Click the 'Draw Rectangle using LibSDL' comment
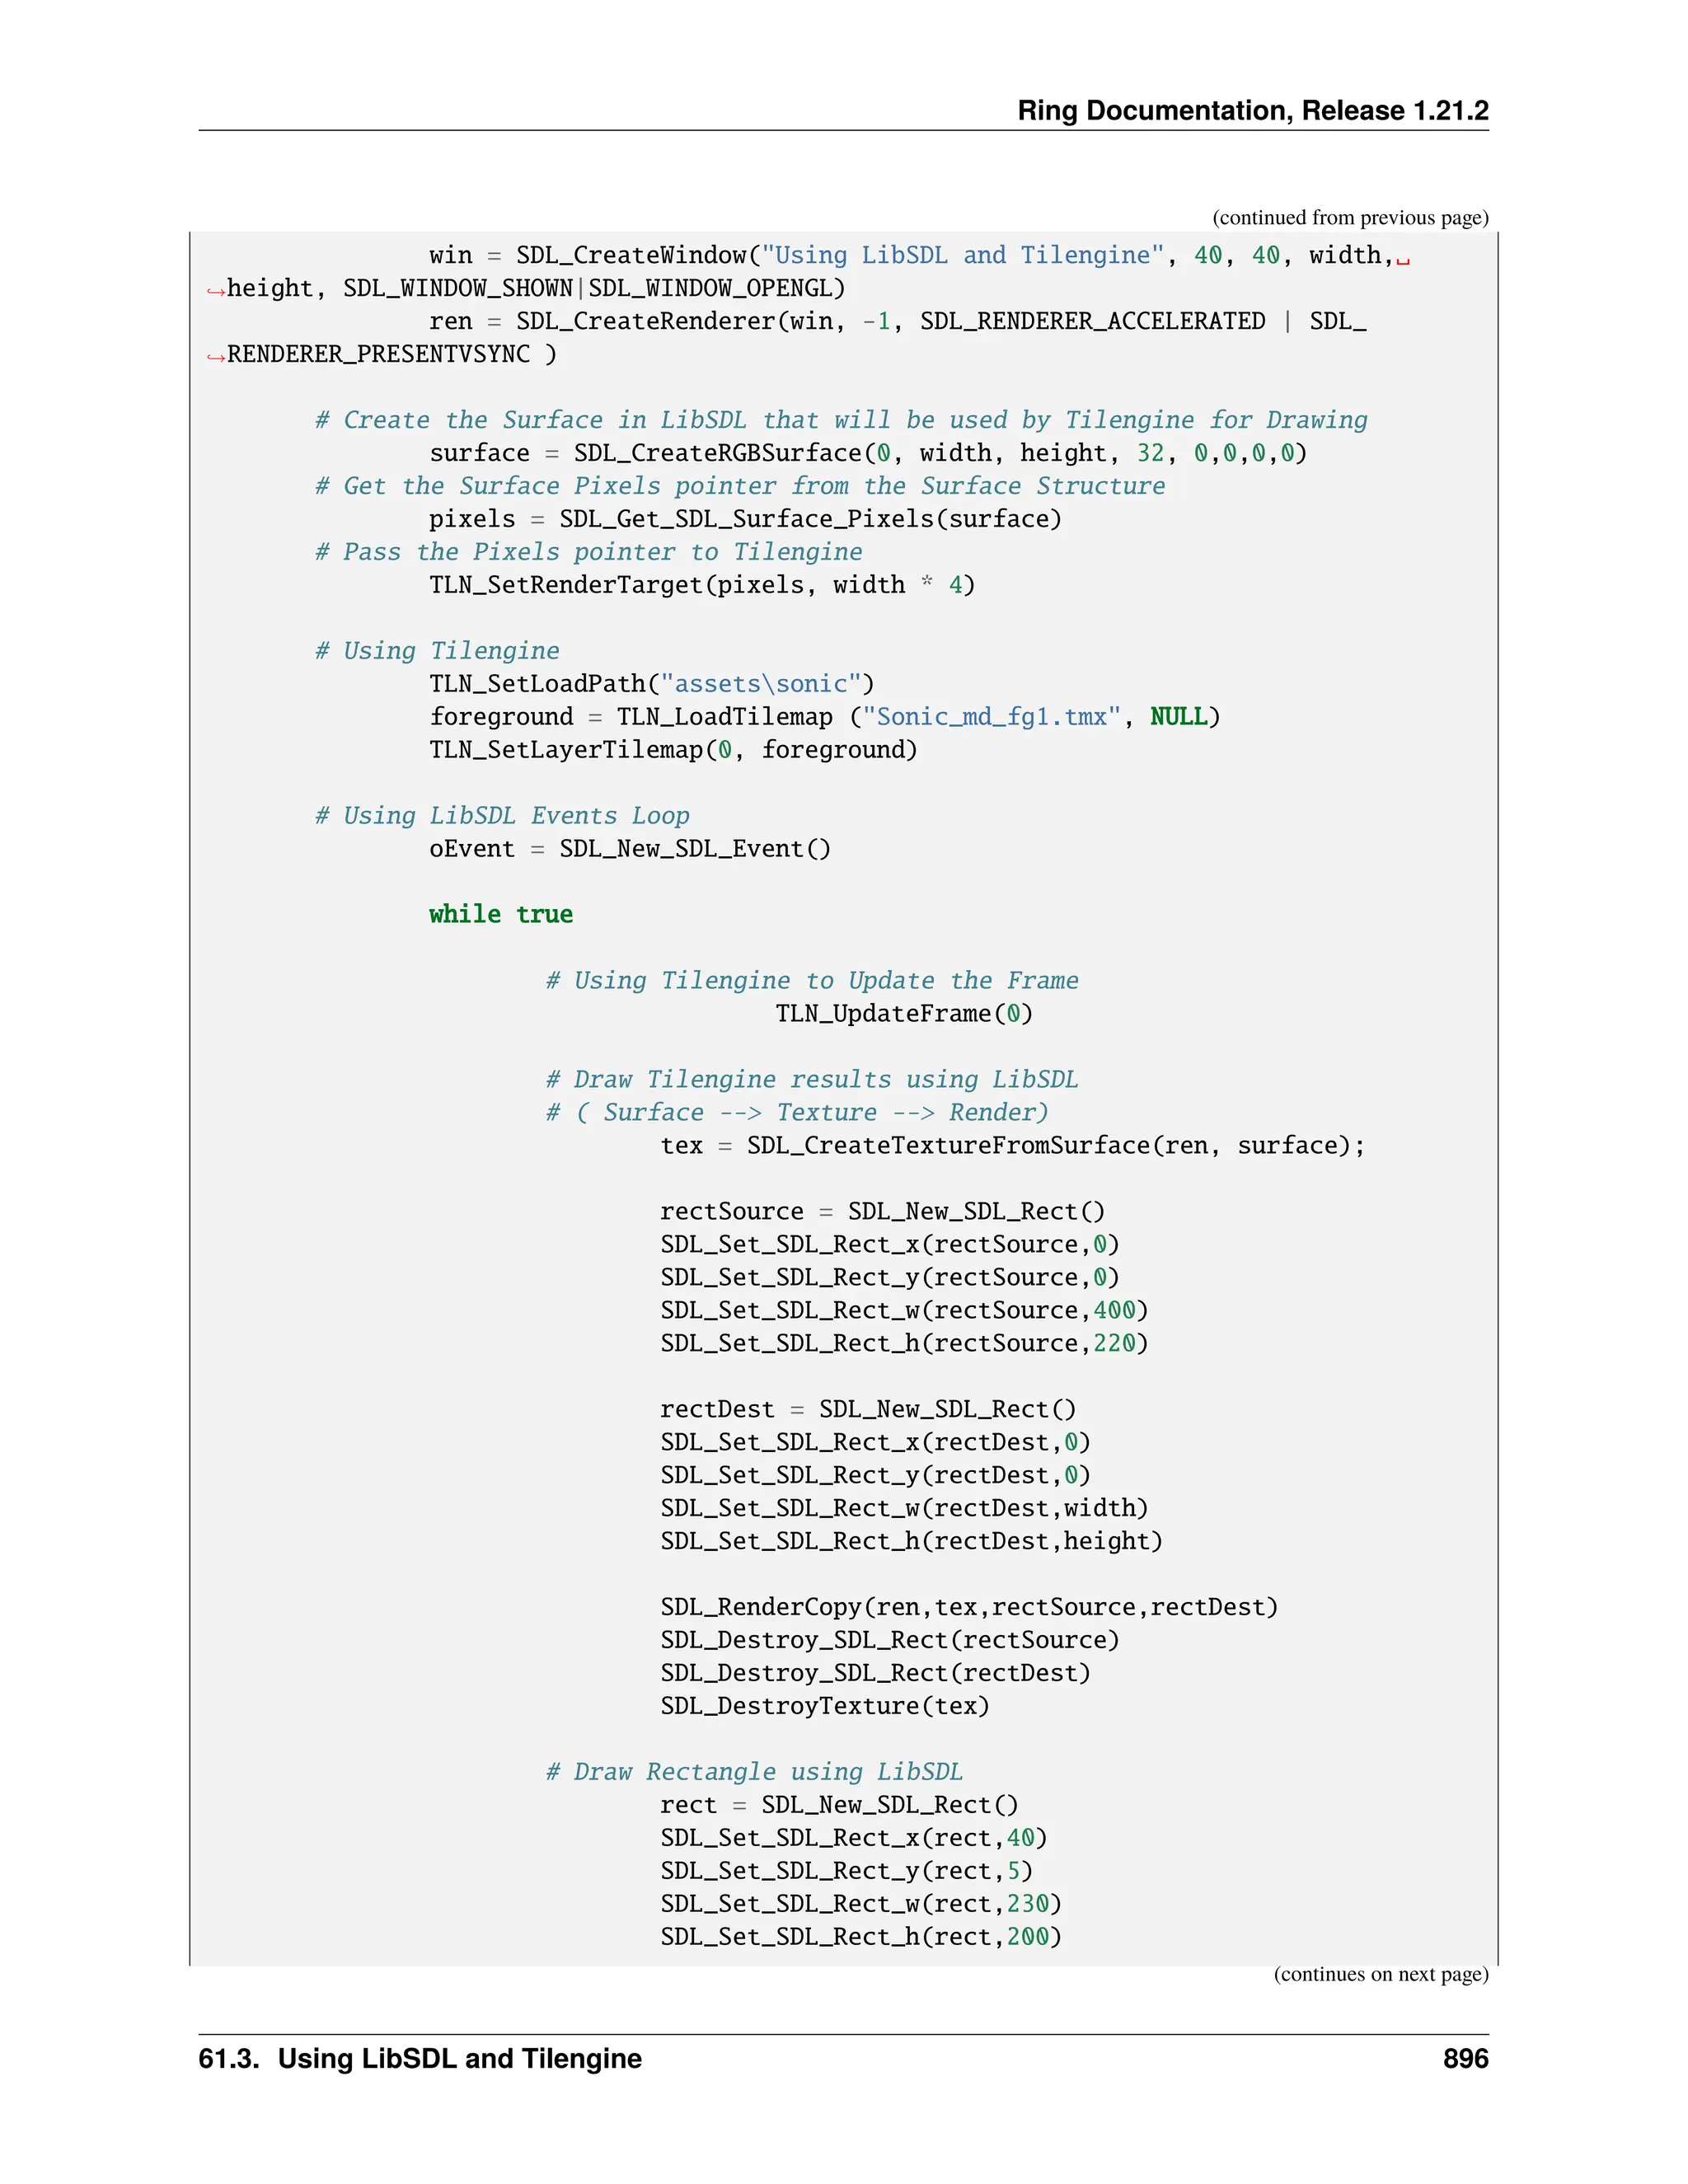This screenshot has height=2184, width=1688. pos(754,1772)
